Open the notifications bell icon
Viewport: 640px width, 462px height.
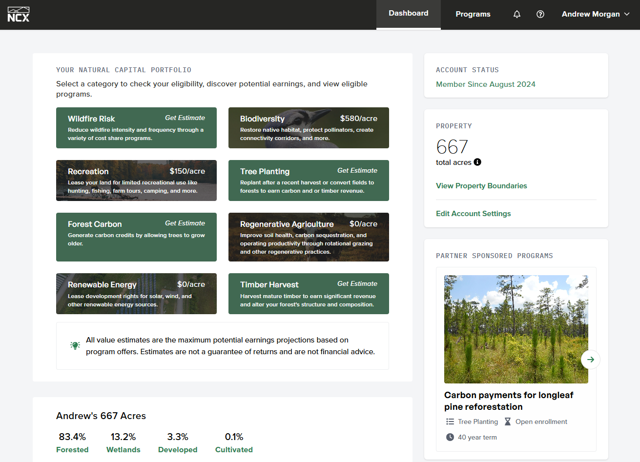click(516, 14)
